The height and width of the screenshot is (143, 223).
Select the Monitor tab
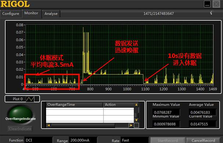[31, 13]
